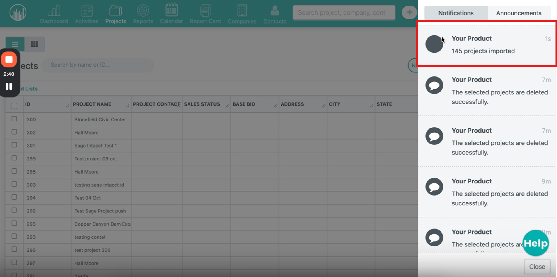Tick the select-all checkbox in header
557x277 pixels.
(x=14, y=106)
